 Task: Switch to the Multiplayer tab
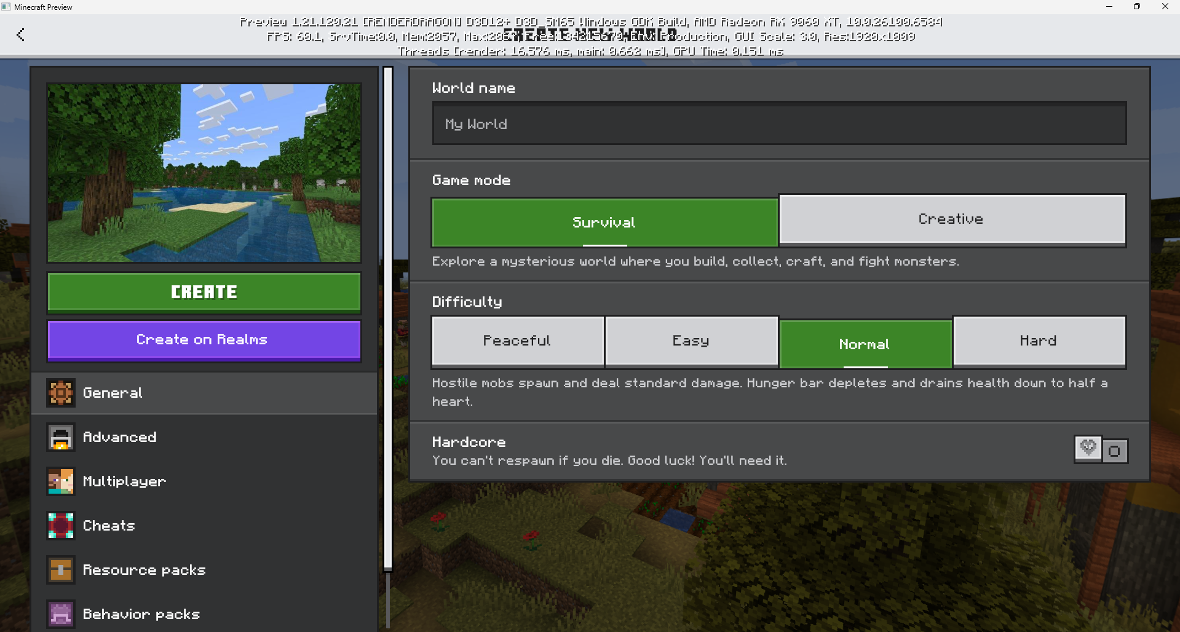pos(204,481)
